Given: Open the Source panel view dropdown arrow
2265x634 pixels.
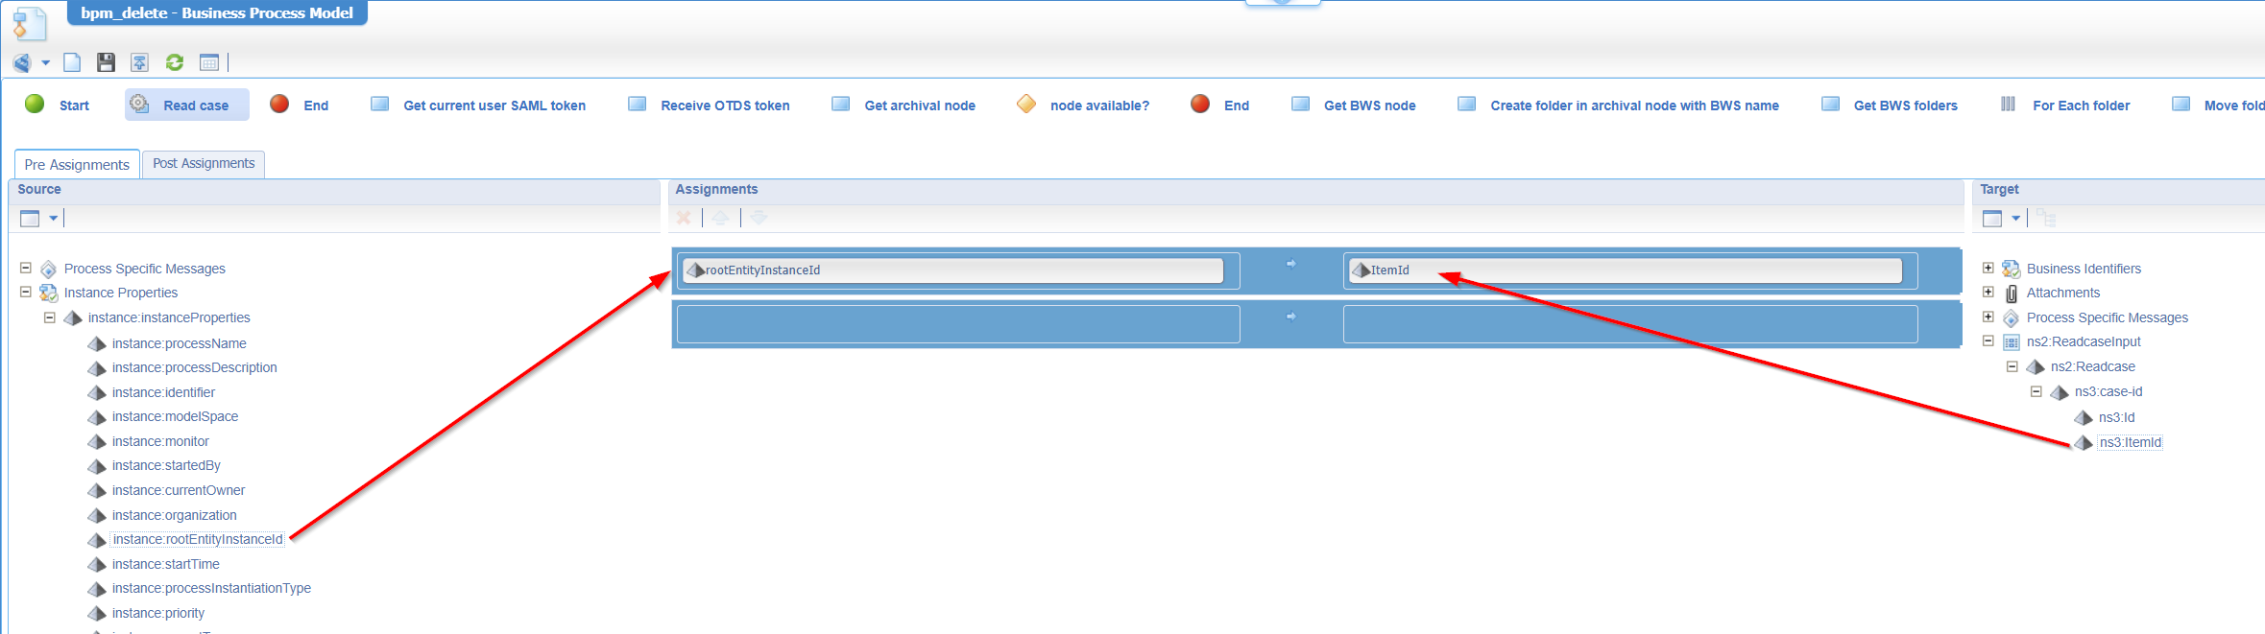Looking at the screenshot, I should point(53,219).
